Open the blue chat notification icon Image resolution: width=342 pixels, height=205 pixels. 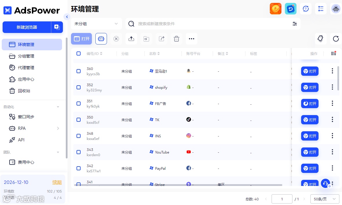(290, 9)
